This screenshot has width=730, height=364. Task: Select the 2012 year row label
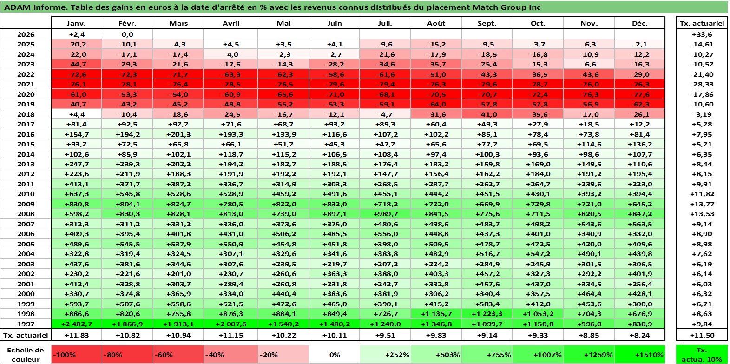tap(26, 174)
